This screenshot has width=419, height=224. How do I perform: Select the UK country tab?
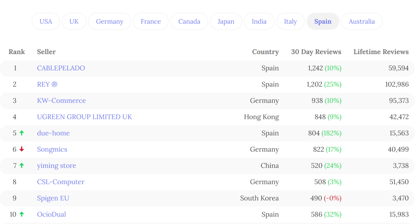(74, 21)
